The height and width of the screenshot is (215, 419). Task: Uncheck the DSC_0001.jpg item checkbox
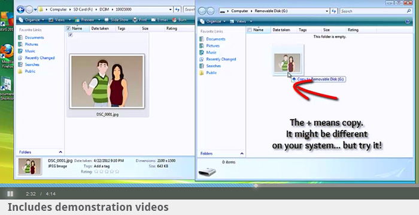coord(70,35)
